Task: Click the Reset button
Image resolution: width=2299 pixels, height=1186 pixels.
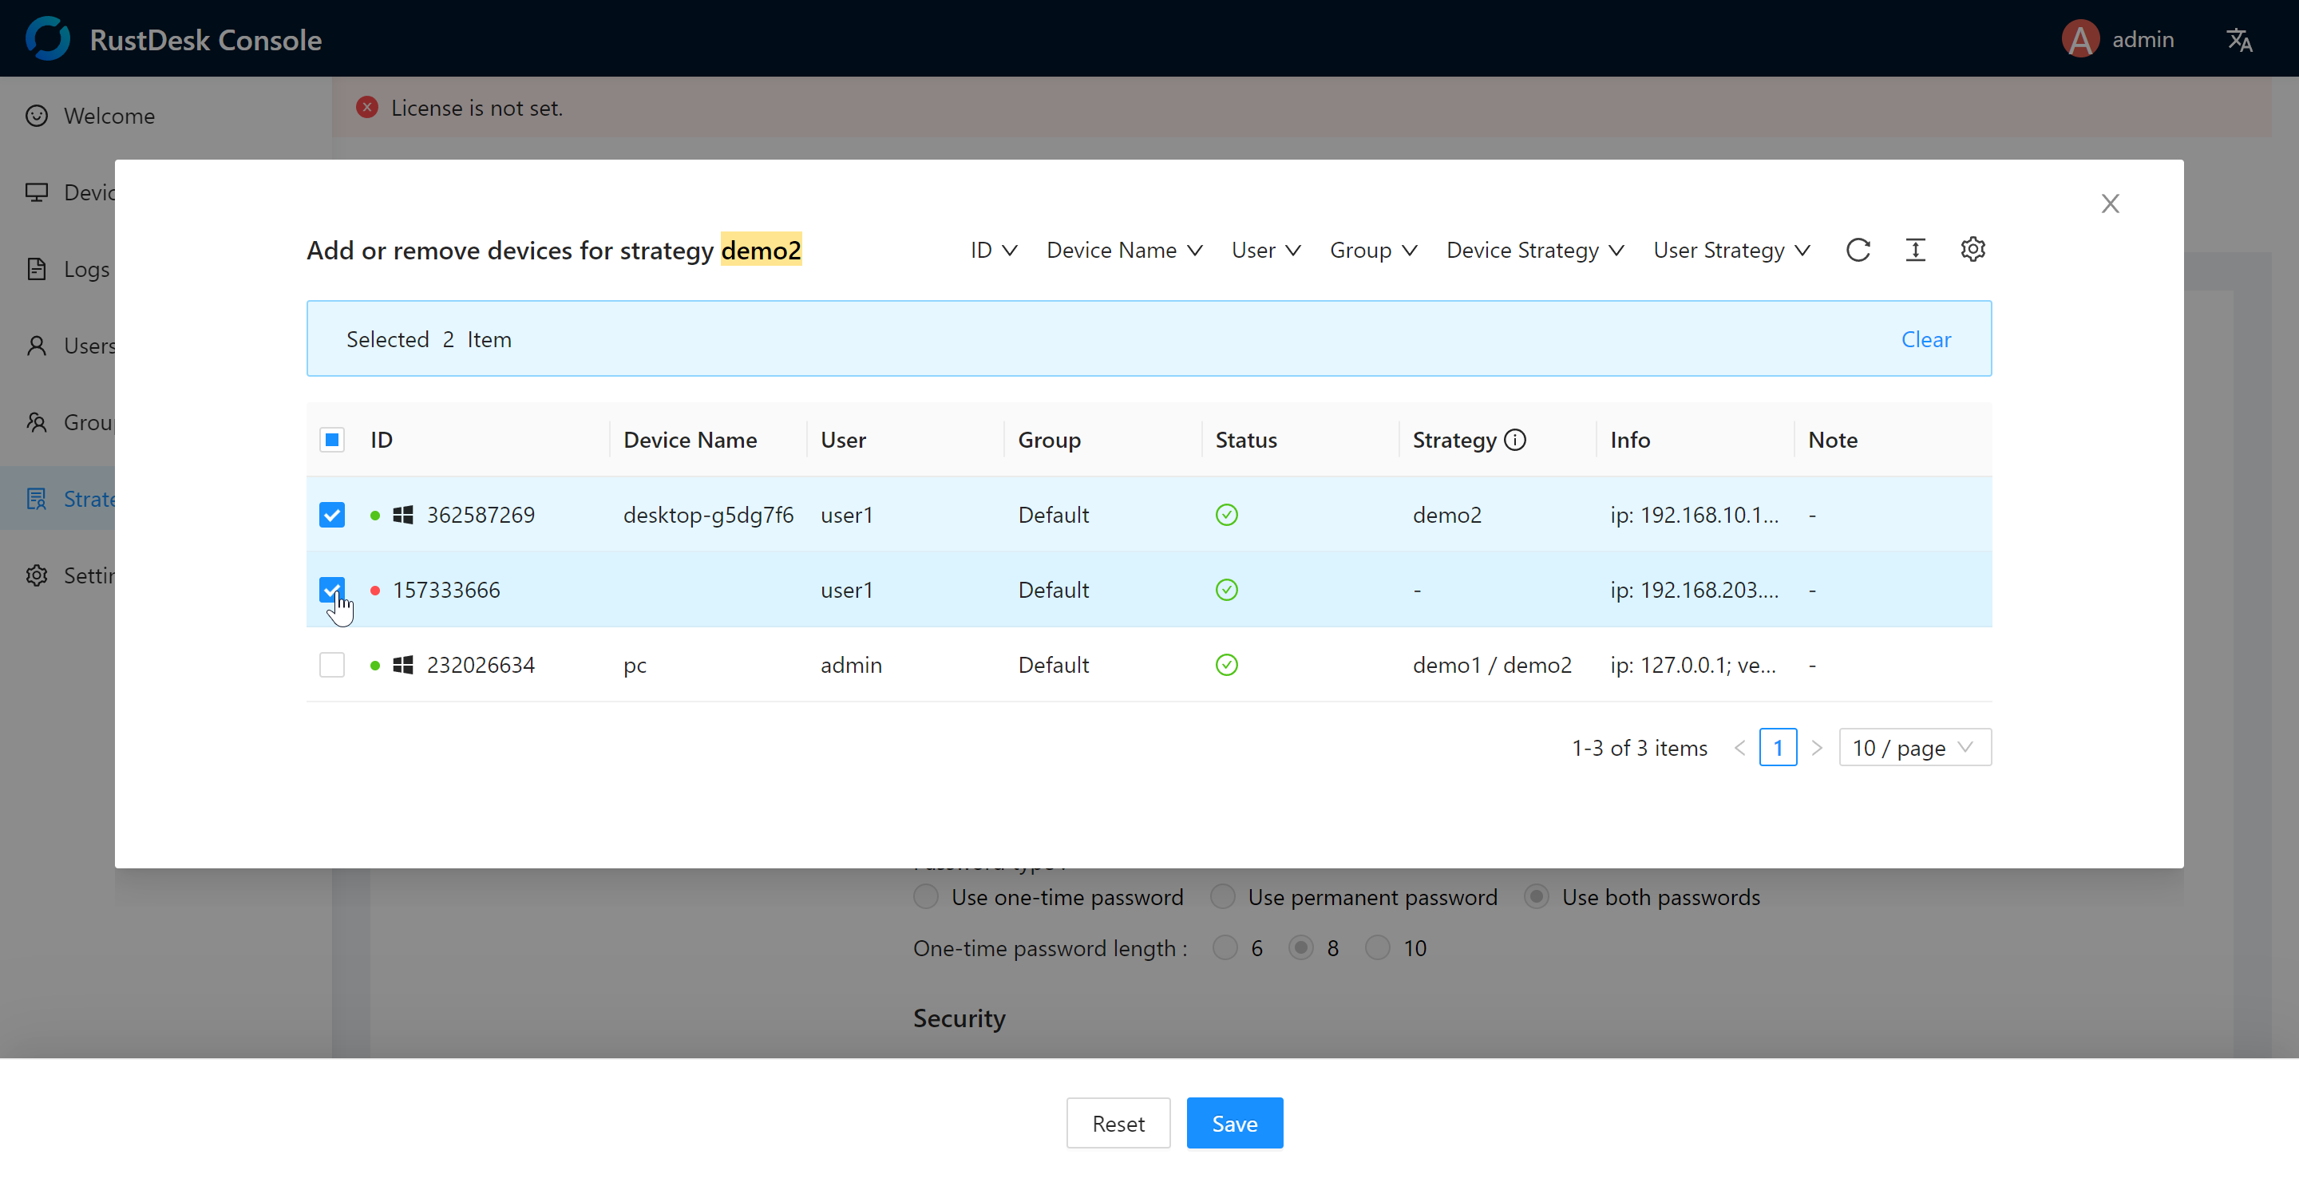Action: 1118,1124
